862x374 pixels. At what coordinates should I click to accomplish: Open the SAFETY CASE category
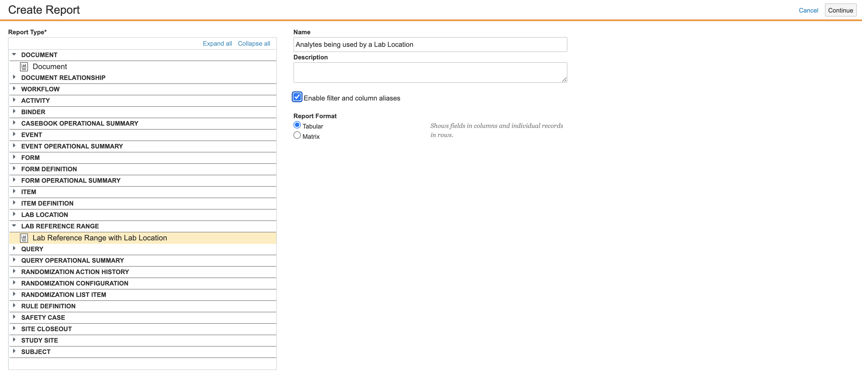43,317
